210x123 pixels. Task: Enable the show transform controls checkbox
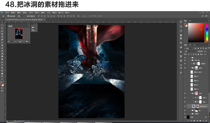pyautogui.click(x=25, y=16)
